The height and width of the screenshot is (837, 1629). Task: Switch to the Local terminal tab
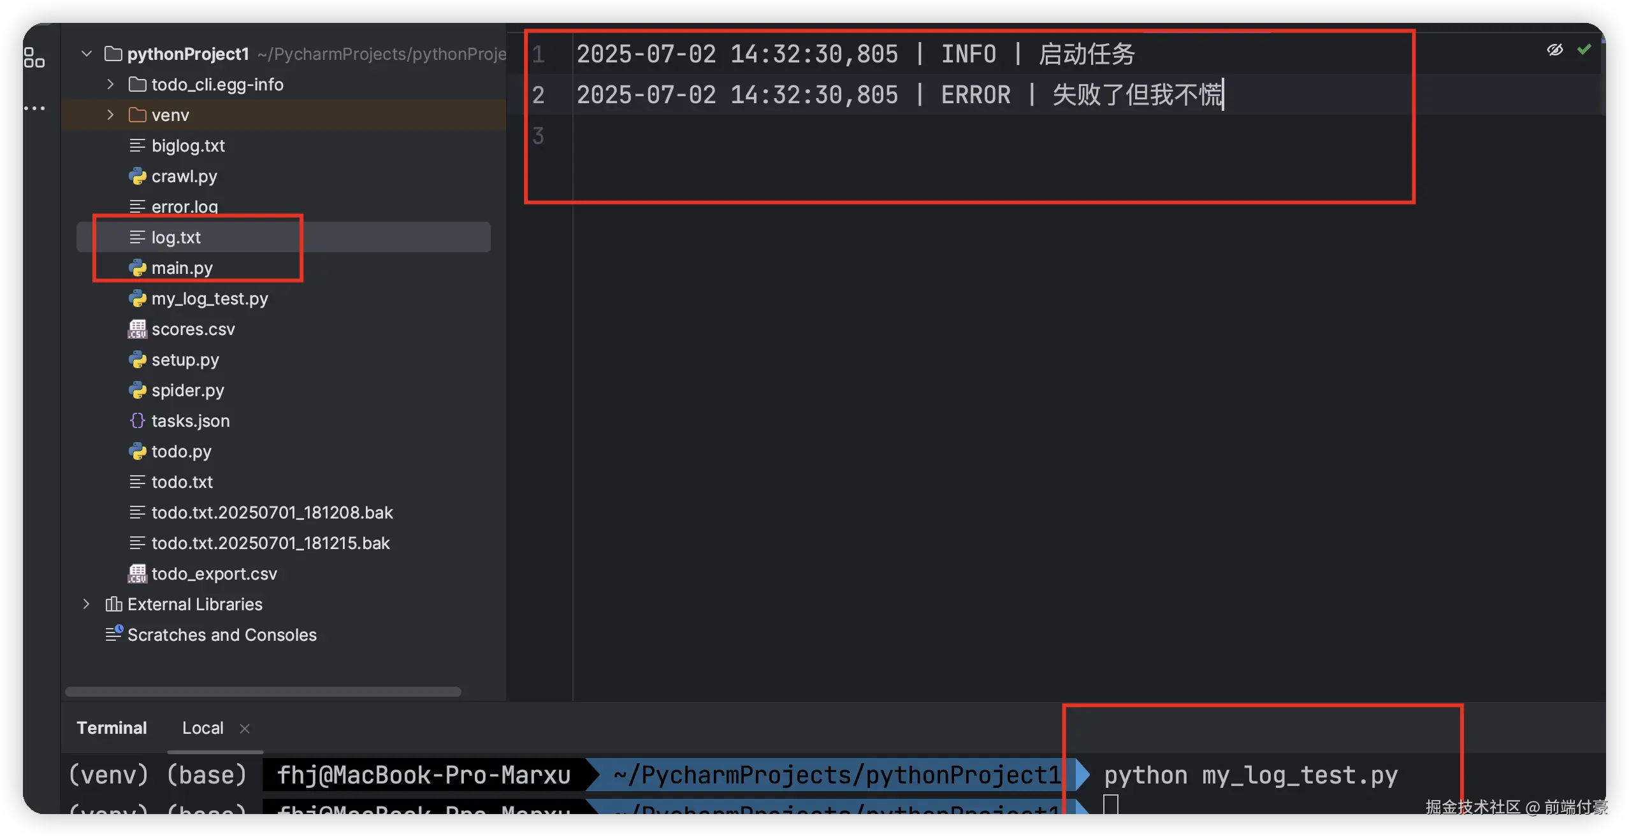pos(203,728)
